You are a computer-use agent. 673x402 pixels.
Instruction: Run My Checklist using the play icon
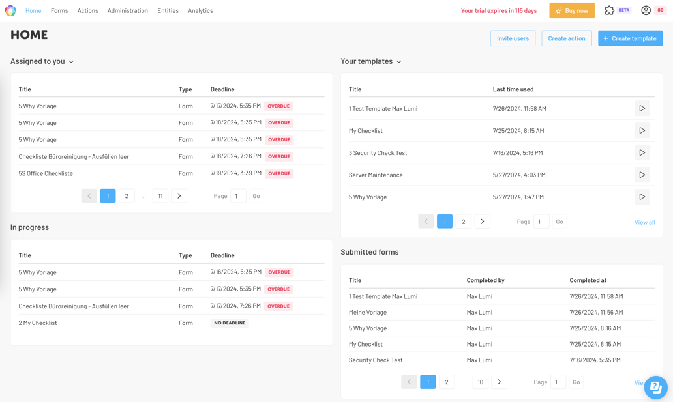pos(642,130)
